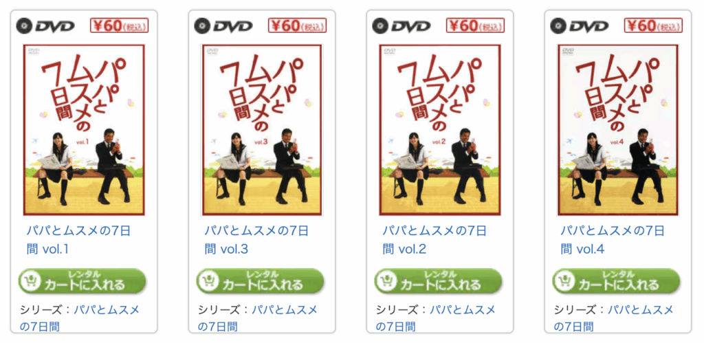The width and height of the screenshot is (704, 343).
Task: Open the パパとムスメの7日間 vol.1 title link
Action: [x=78, y=240]
